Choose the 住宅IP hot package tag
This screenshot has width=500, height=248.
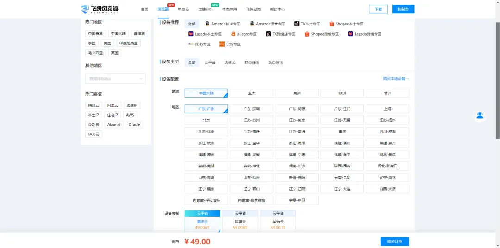click(x=112, y=115)
